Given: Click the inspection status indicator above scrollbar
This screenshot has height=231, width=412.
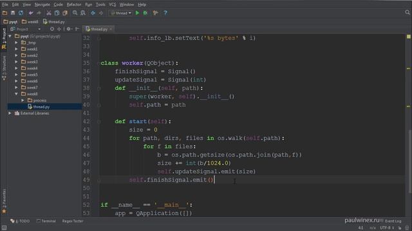Looking at the screenshot, I should (409, 37).
